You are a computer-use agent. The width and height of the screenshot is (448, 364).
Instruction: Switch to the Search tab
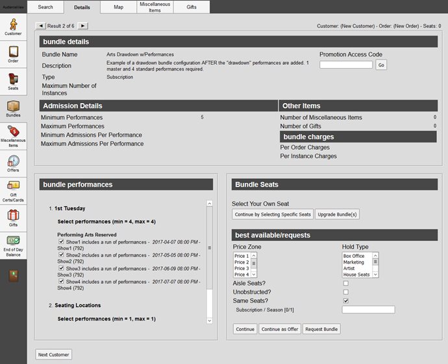[45, 7]
